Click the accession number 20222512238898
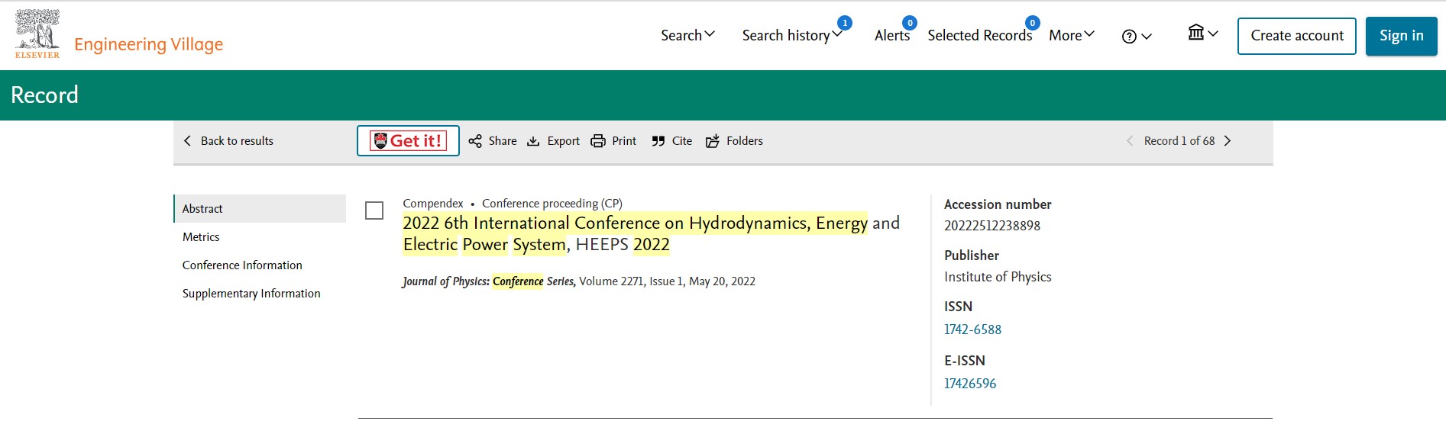Viewport: 1446px width, 421px height. [992, 226]
